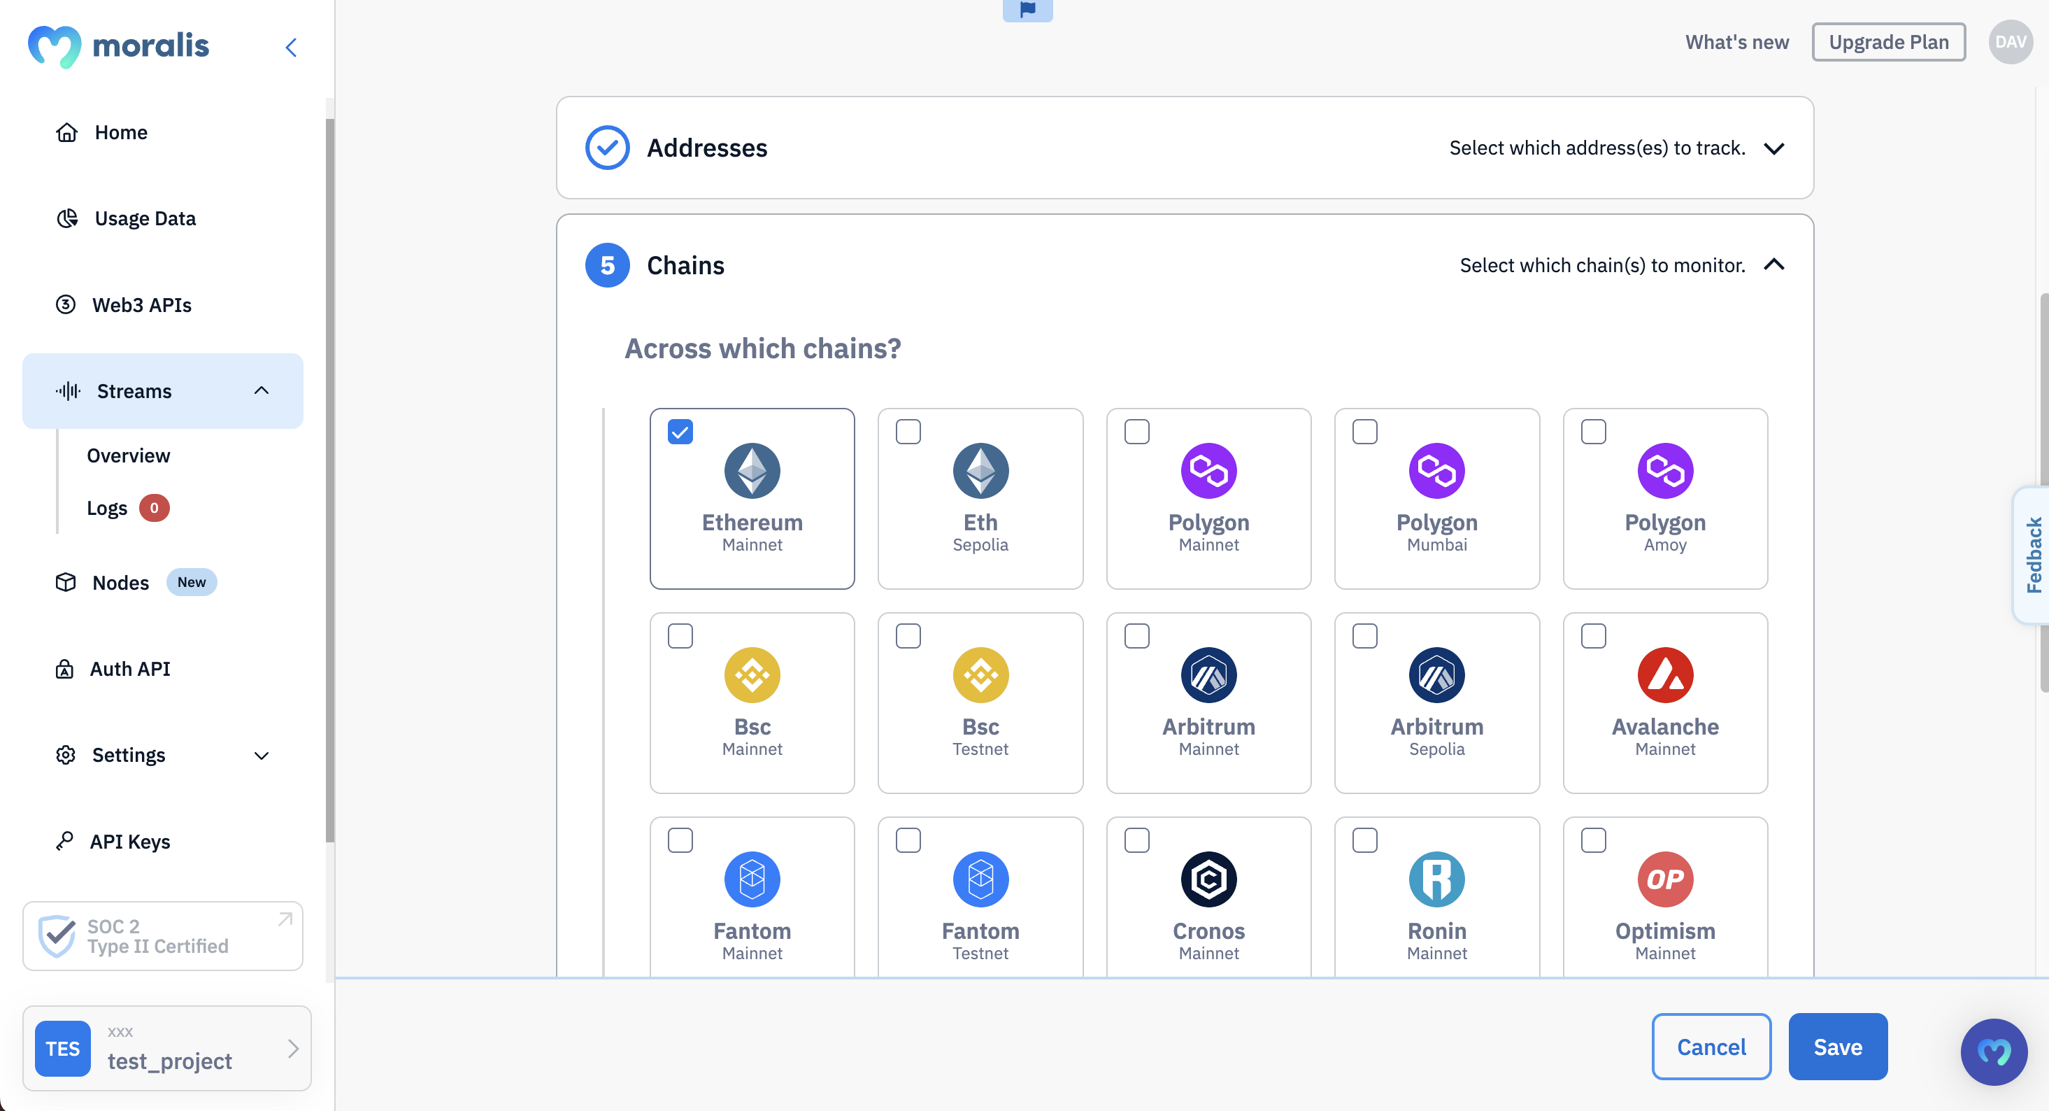Viewport: 2049px width, 1111px height.
Task: Open the Feedback side tab
Action: click(x=2032, y=555)
